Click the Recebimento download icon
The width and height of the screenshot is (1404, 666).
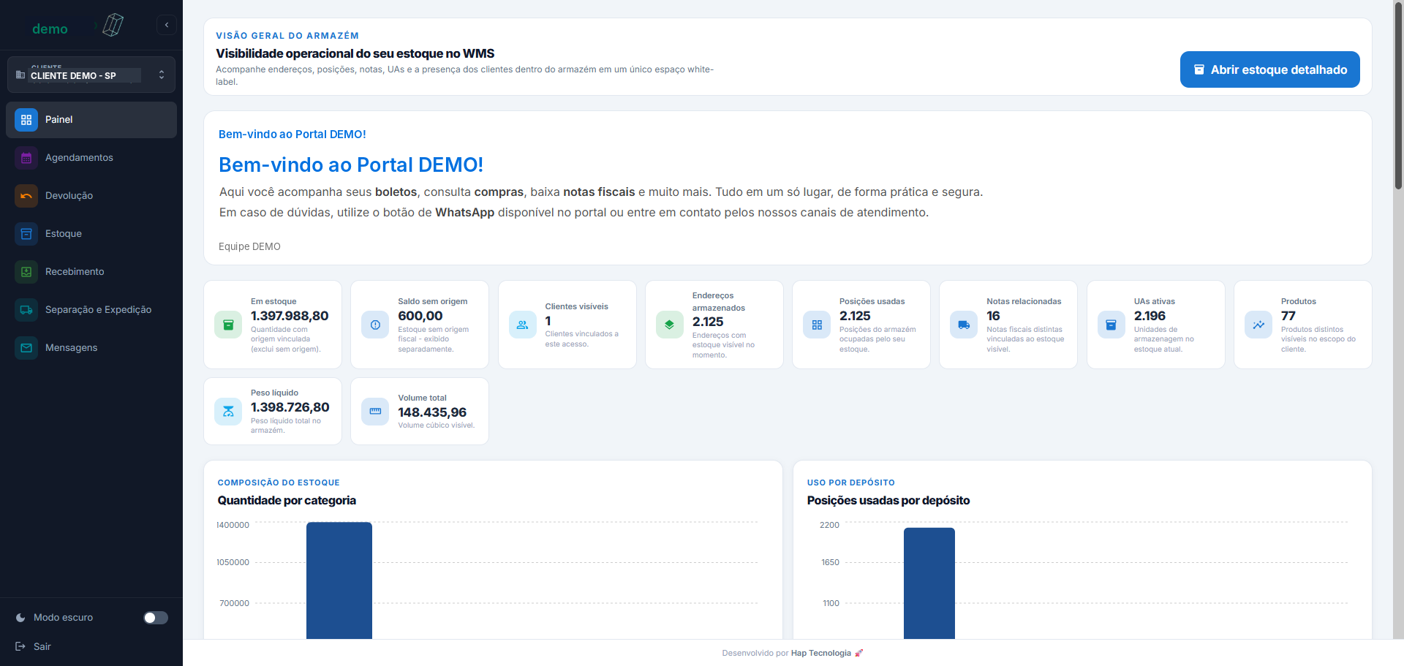pos(26,272)
